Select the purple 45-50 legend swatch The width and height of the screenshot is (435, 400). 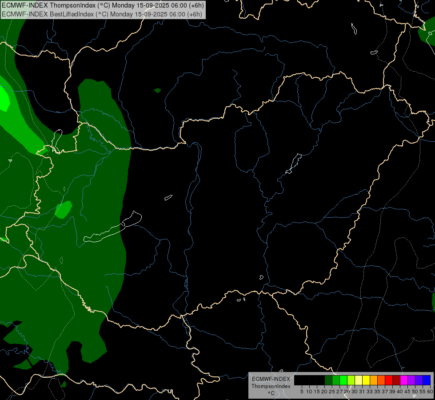(x=412, y=380)
